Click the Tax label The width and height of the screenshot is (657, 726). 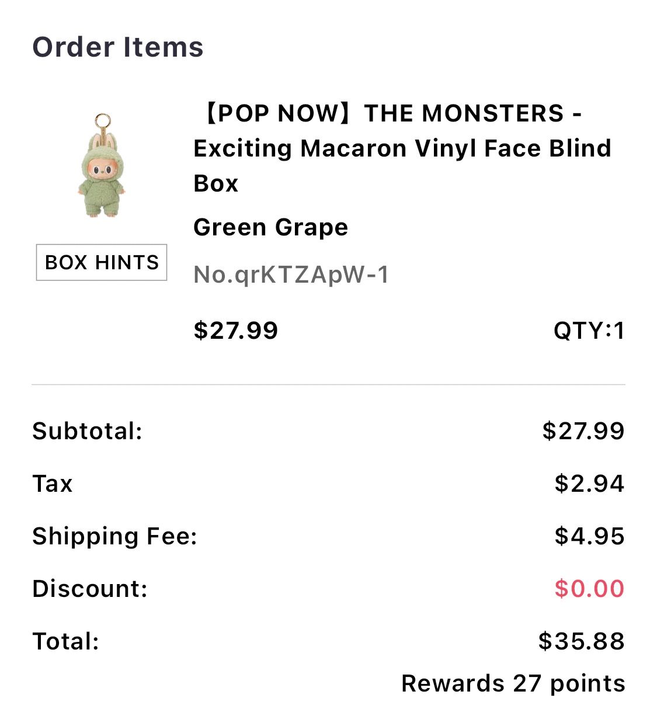53,484
